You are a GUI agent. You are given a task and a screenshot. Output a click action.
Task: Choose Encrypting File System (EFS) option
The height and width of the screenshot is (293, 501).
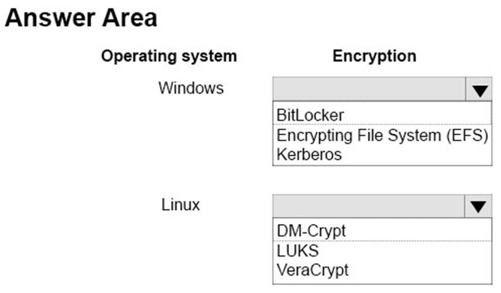pos(382,135)
